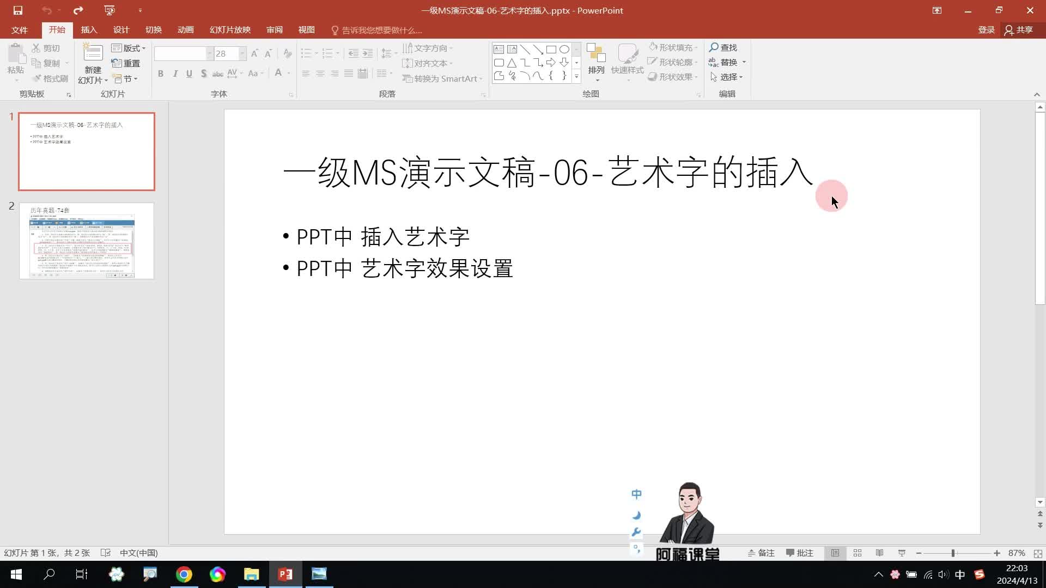Viewport: 1046px width, 588px height.
Task: Click the Notes (备注) button in status bar
Action: tap(761, 553)
